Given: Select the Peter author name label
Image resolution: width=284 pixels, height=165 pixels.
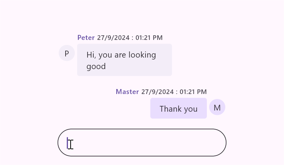Looking at the screenshot, I should coord(86,38).
